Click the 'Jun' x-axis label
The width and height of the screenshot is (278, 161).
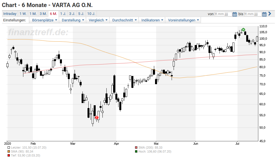195,144
